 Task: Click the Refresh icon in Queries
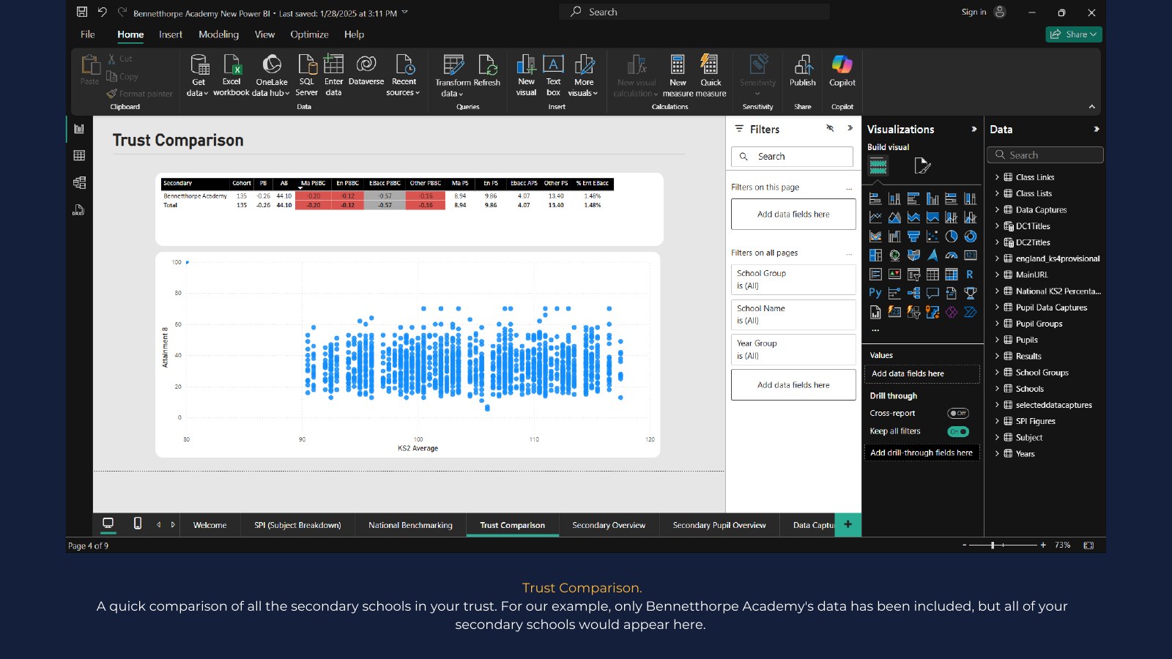[487, 70]
